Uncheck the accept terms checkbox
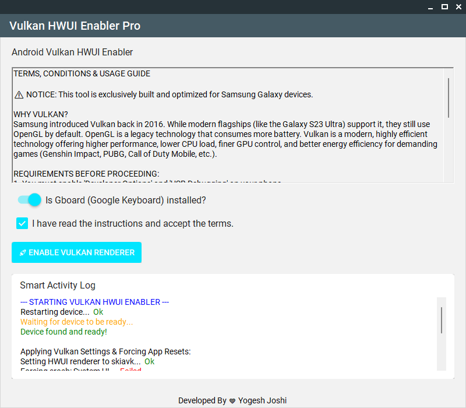This screenshot has height=408, width=466. (22, 223)
